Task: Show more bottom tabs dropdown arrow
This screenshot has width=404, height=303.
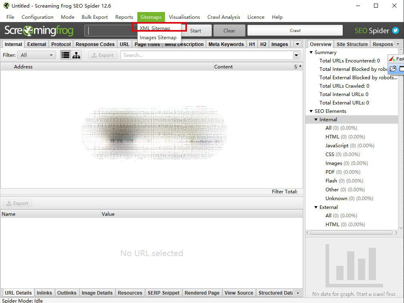Action: [298, 293]
